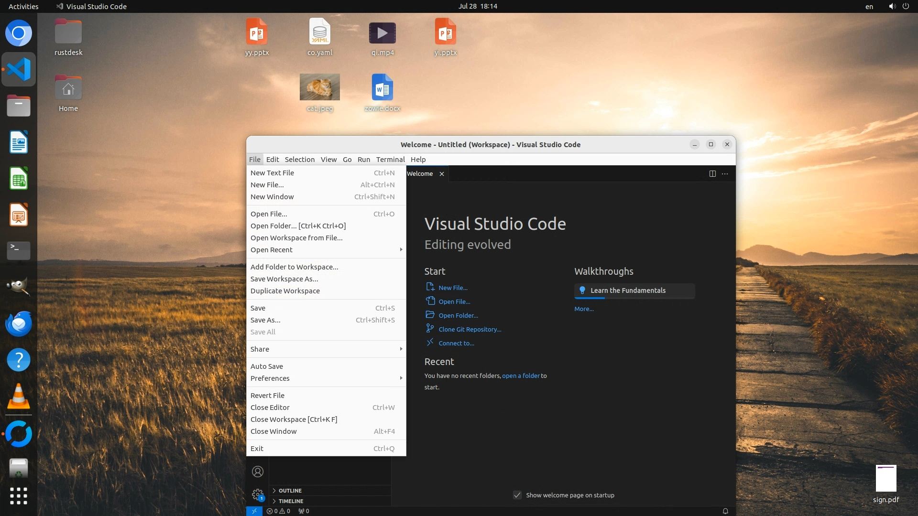Expand the OUTLINE section

pos(290,491)
